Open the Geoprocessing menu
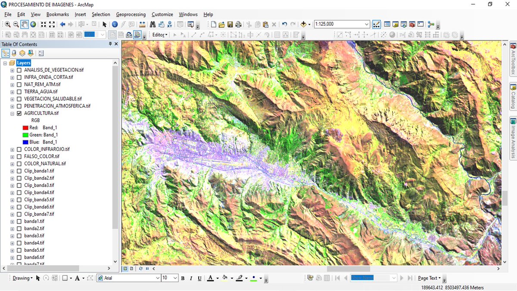This screenshot has height=291, width=517. click(x=131, y=14)
